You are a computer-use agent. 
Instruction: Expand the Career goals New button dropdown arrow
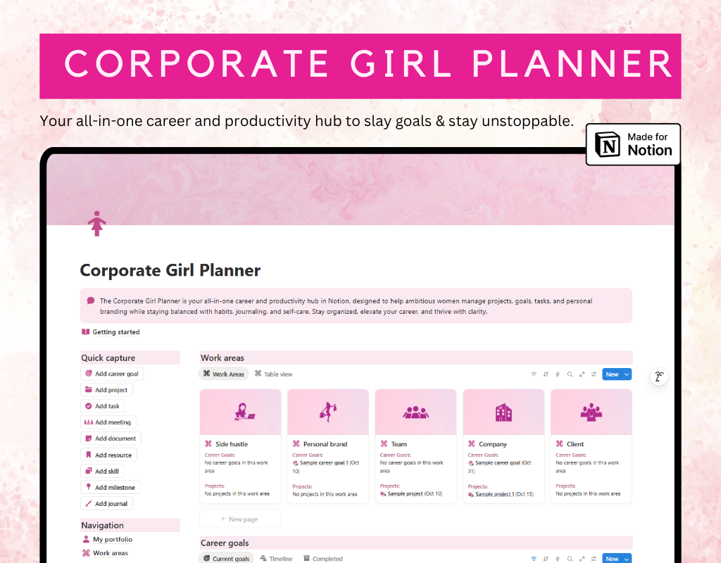tap(627, 559)
